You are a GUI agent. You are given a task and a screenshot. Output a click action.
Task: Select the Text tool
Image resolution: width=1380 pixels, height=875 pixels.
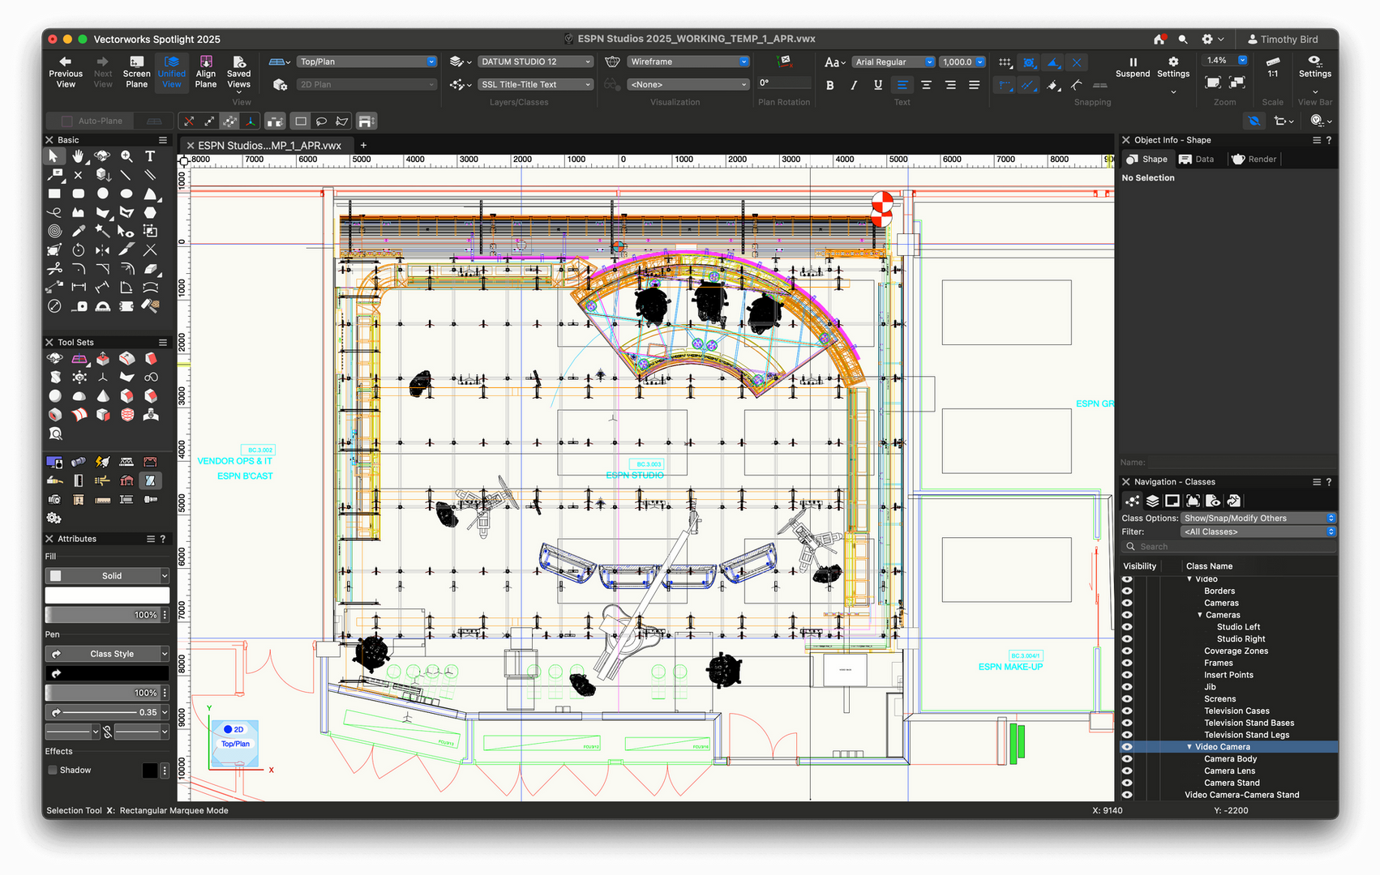click(x=150, y=156)
